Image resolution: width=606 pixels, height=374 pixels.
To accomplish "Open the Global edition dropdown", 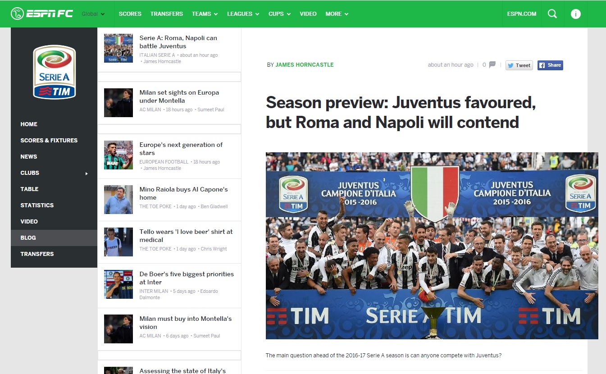I will (93, 14).
